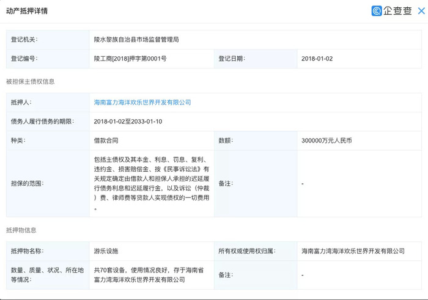Select the amount 300000万元人民币
Screen dimensions: 428x300
327,141
